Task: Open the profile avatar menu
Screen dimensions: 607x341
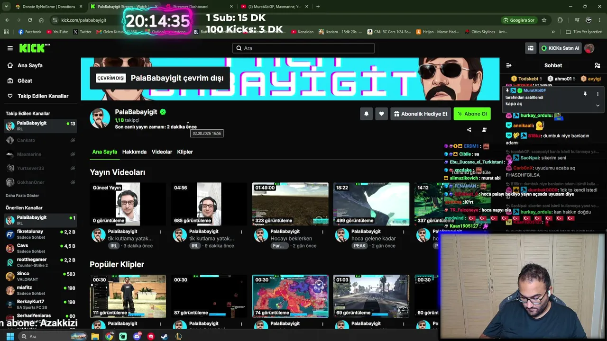Action: tap(589, 48)
